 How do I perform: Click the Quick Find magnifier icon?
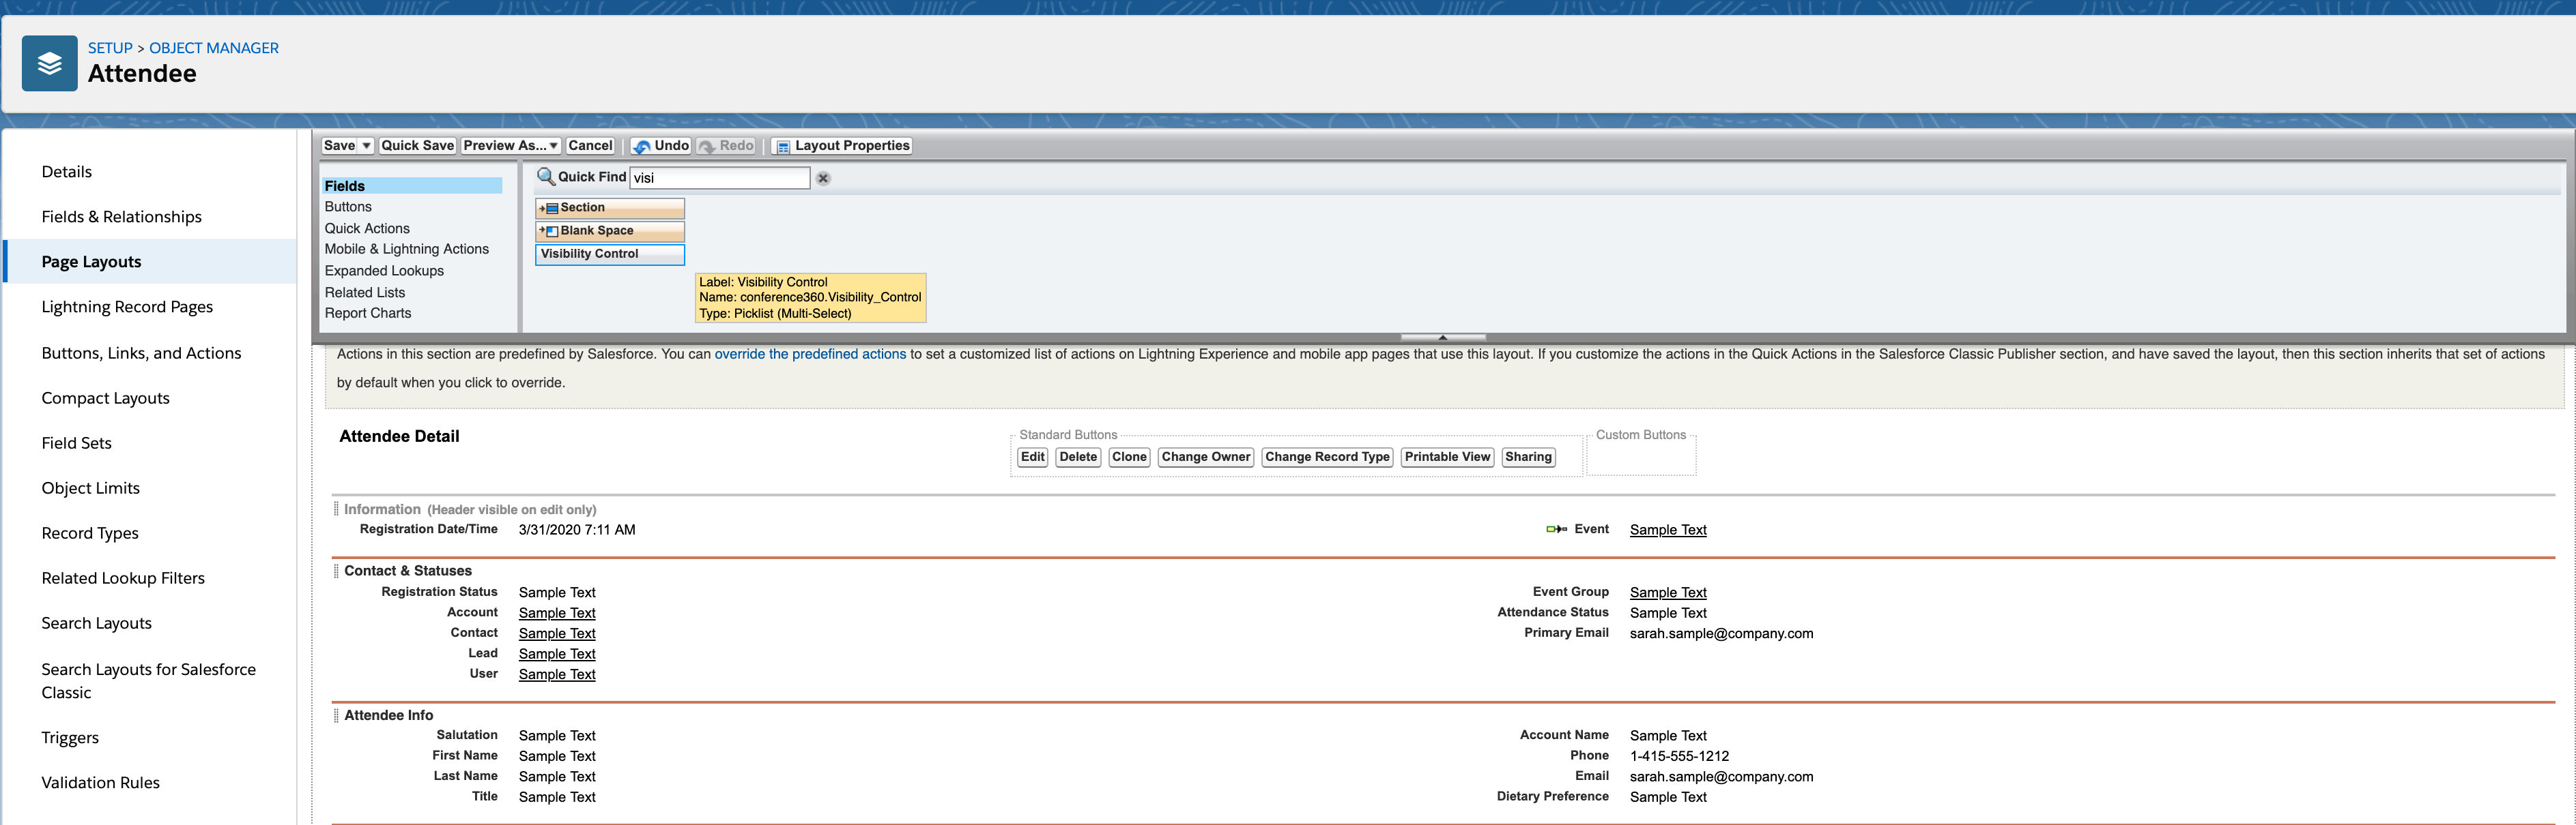click(x=546, y=177)
